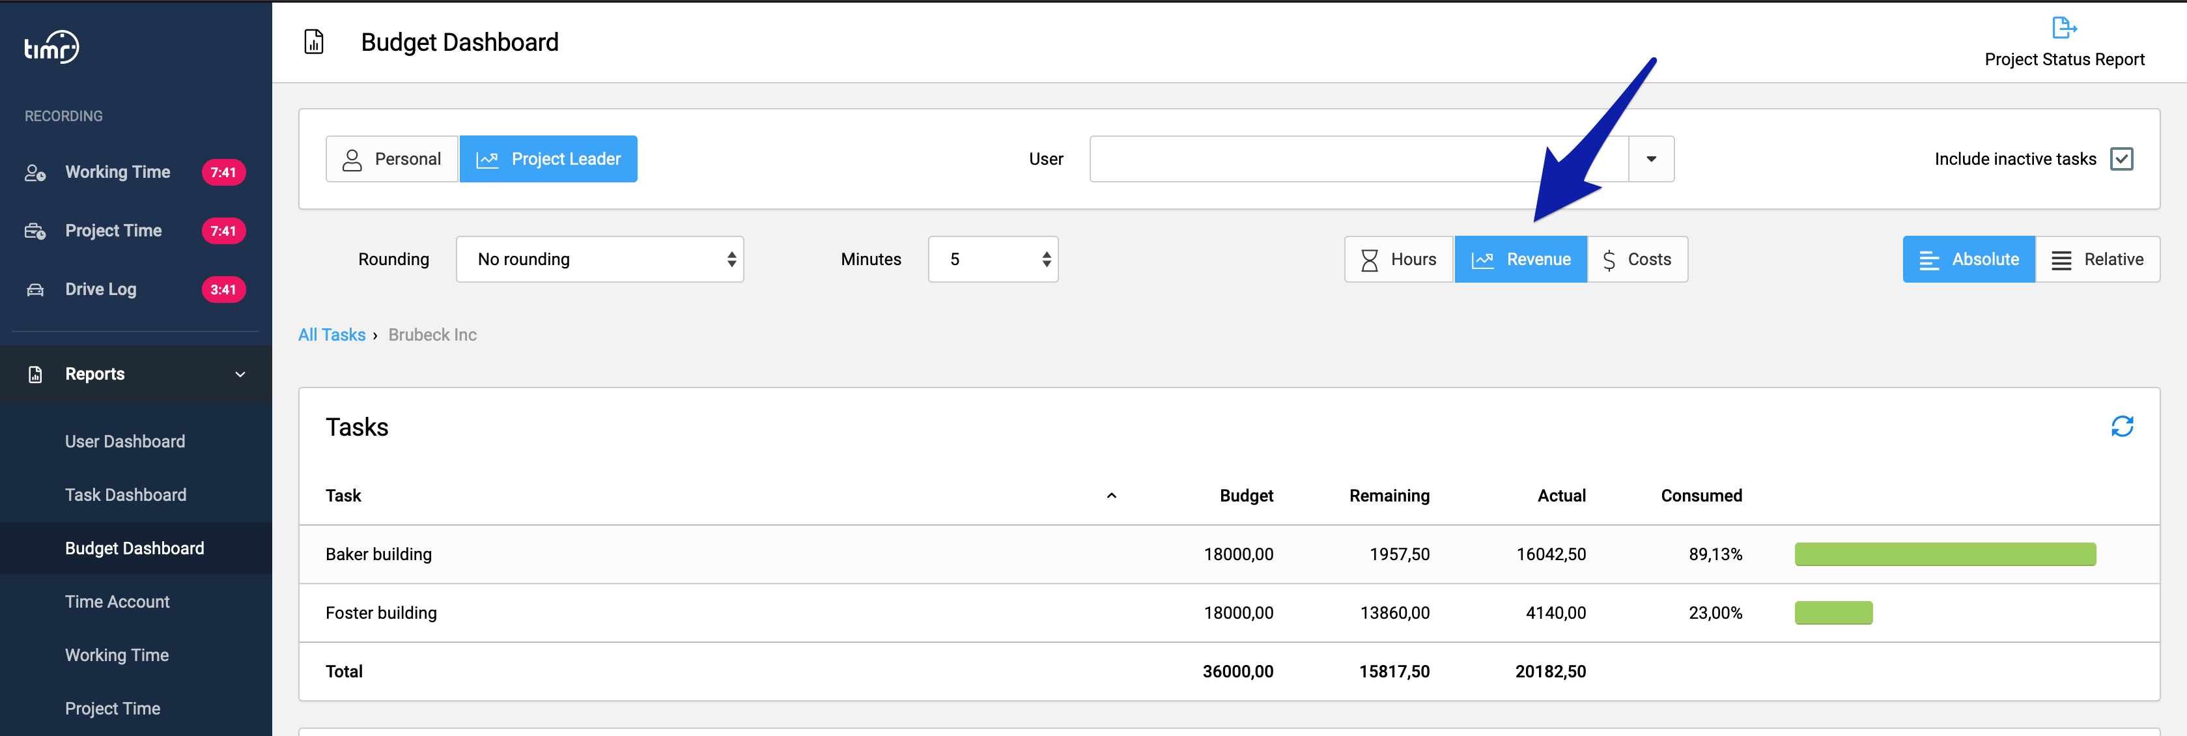Click into the User input field
2187x736 pixels.
(x=1359, y=160)
